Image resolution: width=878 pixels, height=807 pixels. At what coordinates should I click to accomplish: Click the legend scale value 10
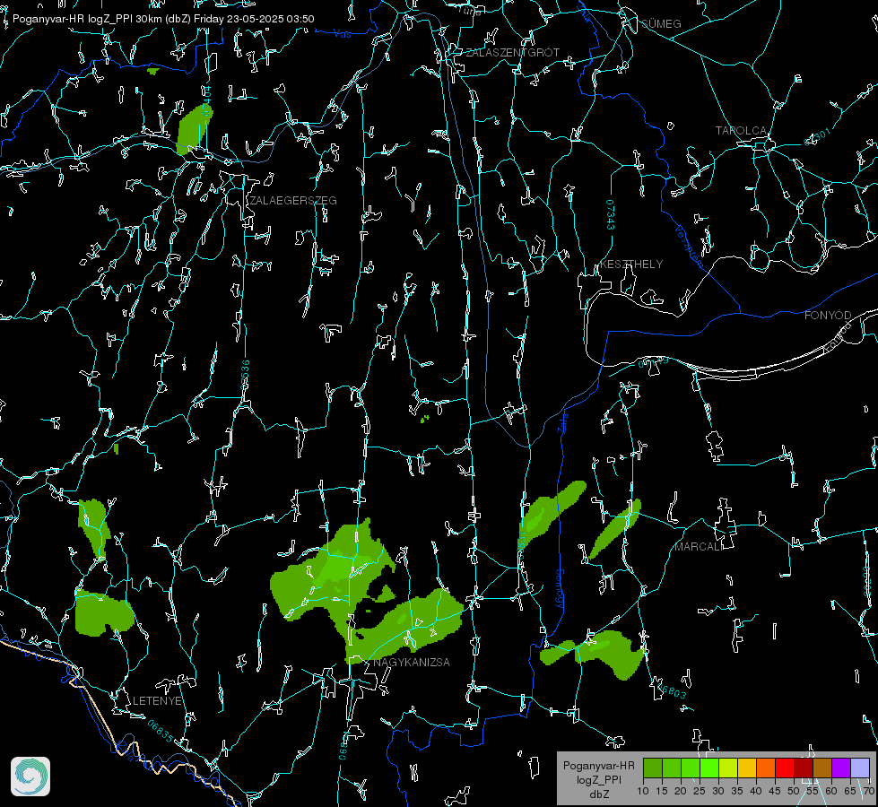pyautogui.click(x=643, y=791)
